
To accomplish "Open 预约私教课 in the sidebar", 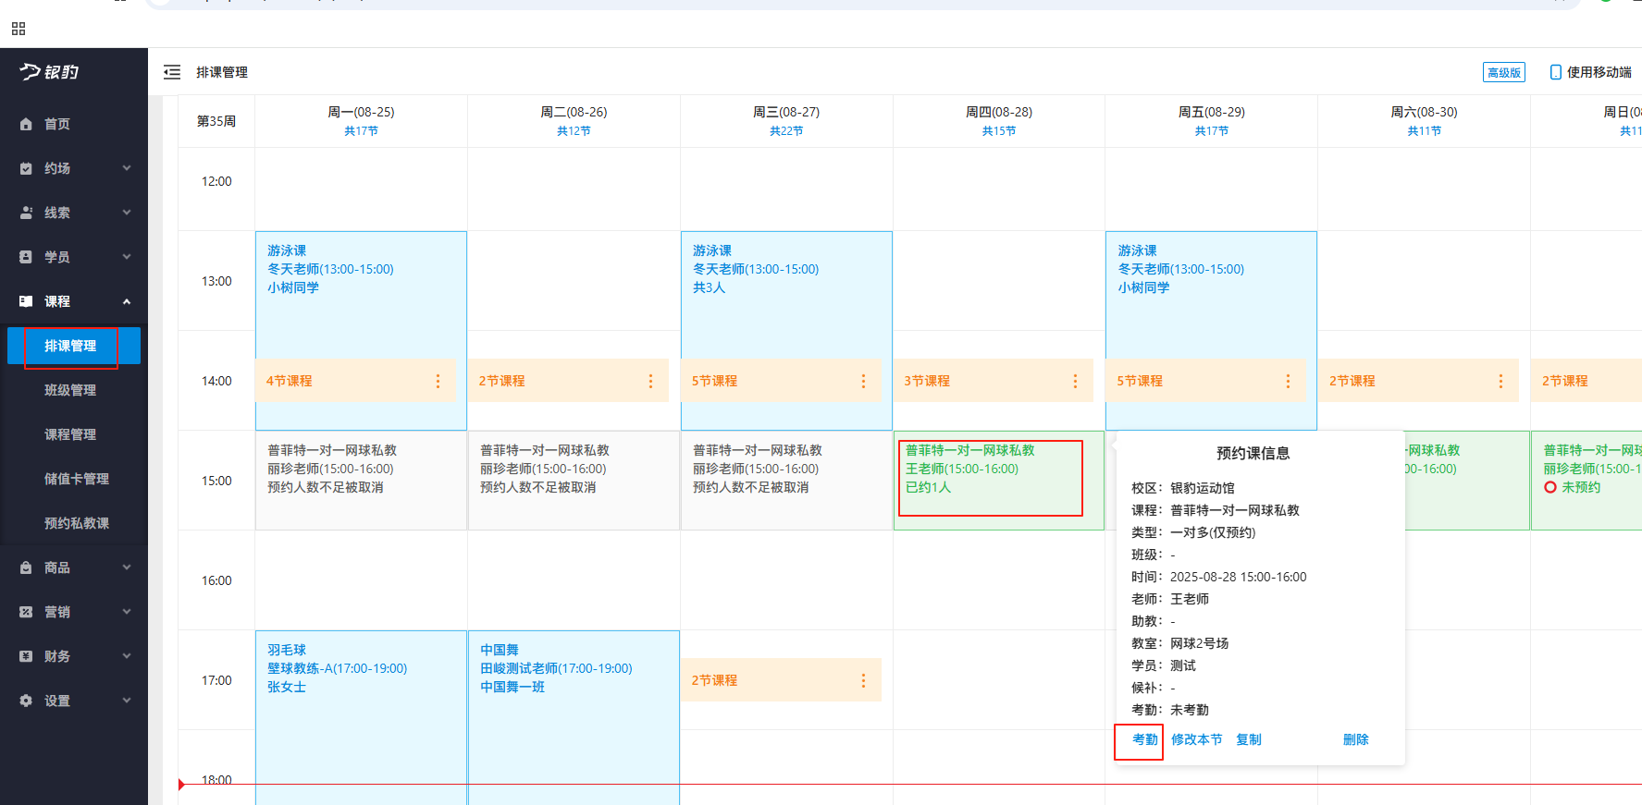I will (x=77, y=523).
